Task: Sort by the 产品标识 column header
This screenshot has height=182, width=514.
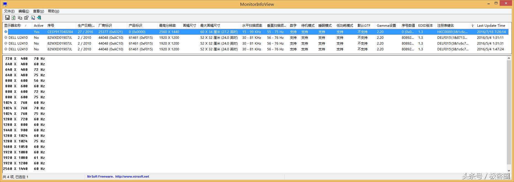Action: click(x=142, y=26)
